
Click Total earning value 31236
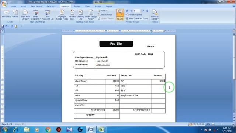point(116,110)
